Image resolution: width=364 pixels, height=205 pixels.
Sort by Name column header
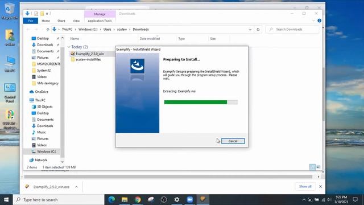click(x=75, y=39)
